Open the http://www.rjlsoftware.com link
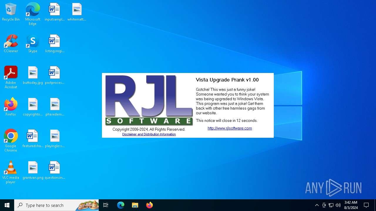 point(230,128)
